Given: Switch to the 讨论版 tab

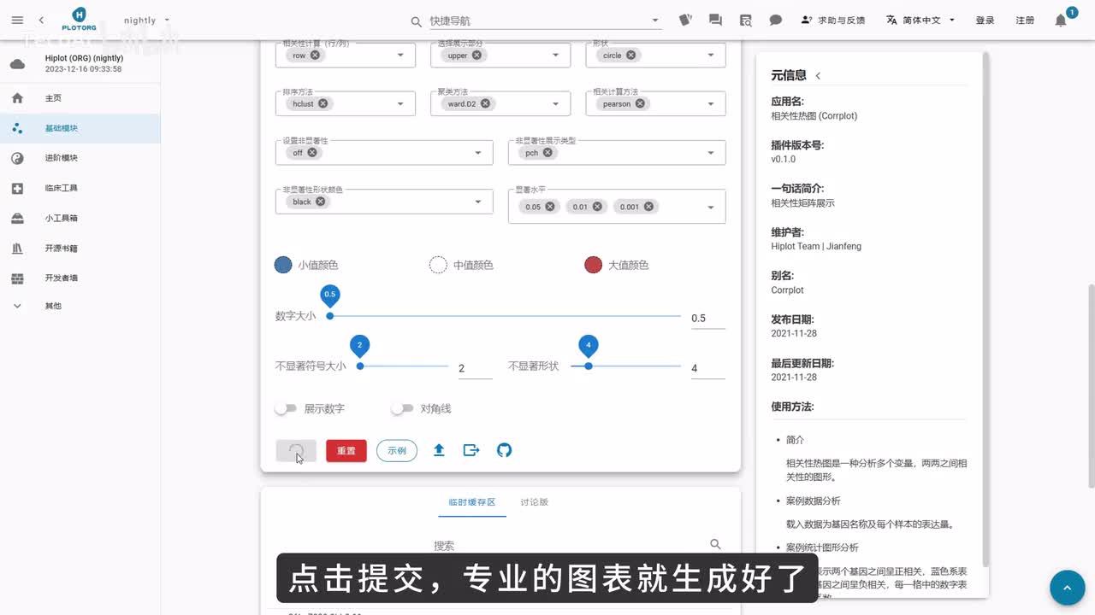Looking at the screenshot, I should (534, 502).
